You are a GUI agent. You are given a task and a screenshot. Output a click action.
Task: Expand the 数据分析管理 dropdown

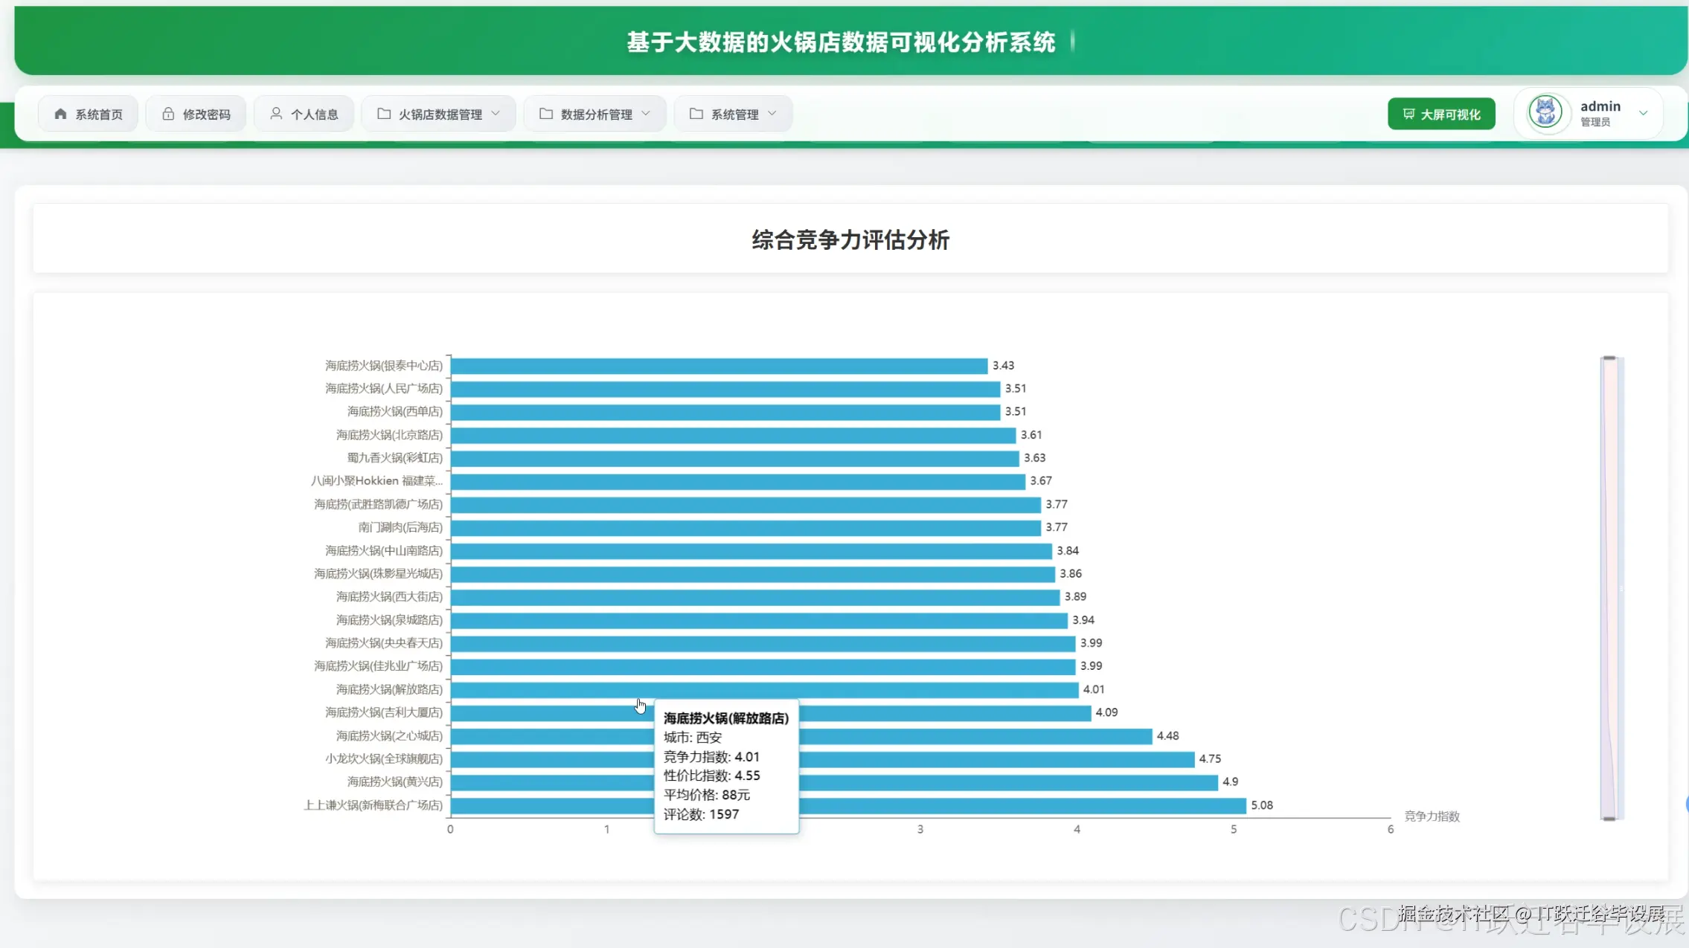[x=644, y=114]
